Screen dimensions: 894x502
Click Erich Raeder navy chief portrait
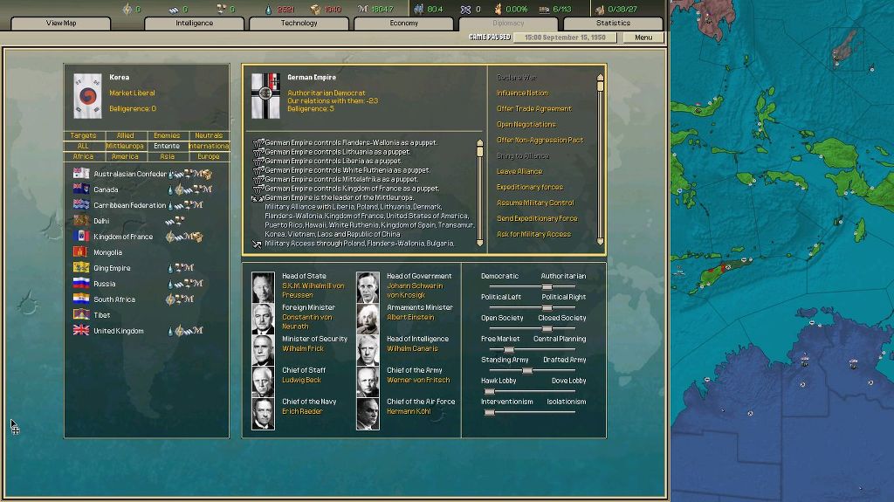point(263,414)
